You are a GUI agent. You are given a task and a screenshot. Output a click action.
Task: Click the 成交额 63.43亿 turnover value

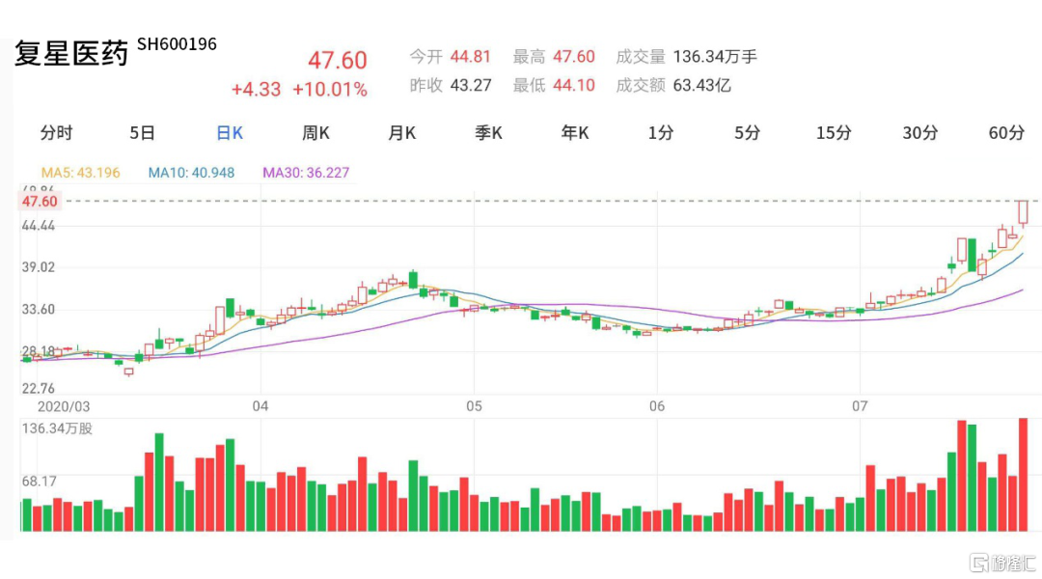coord(673,85)
